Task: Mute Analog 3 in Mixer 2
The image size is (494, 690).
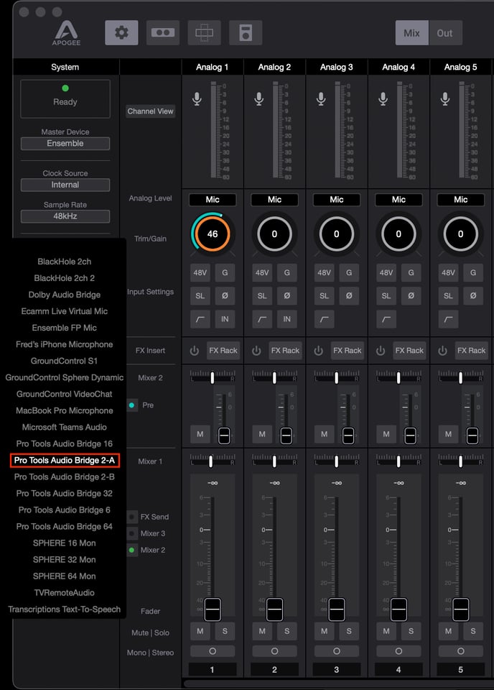Action: (324, 434)
